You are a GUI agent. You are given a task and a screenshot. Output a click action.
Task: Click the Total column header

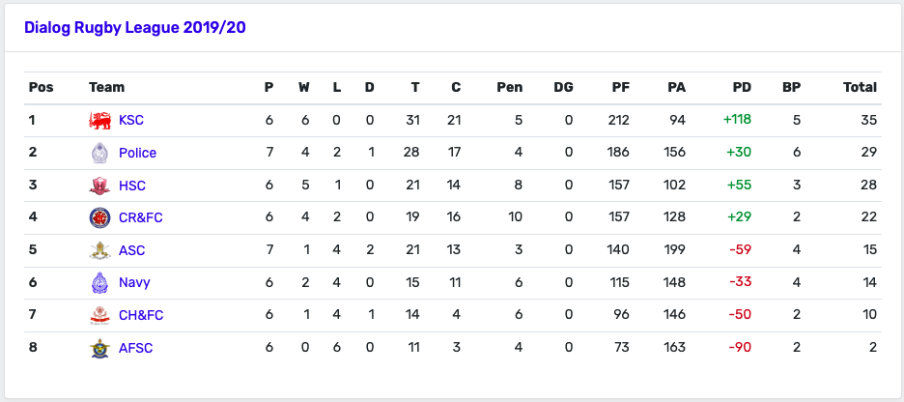click(x=860, y=88)
